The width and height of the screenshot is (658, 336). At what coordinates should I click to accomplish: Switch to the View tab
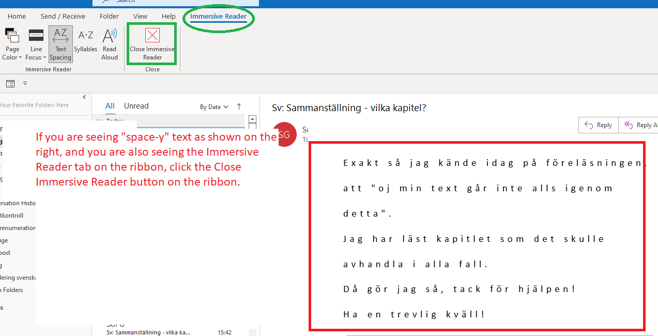[140, 16]
